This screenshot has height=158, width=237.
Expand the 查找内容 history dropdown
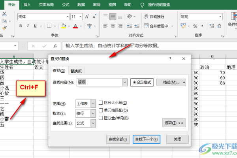[x=125, y=83]
